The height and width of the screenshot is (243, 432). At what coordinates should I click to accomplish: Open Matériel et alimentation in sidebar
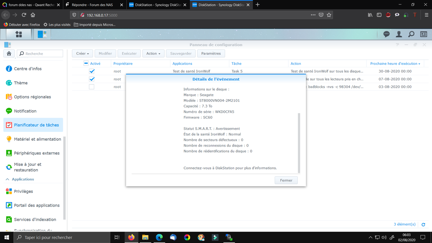pyautogui.click(x=33, y=139)
